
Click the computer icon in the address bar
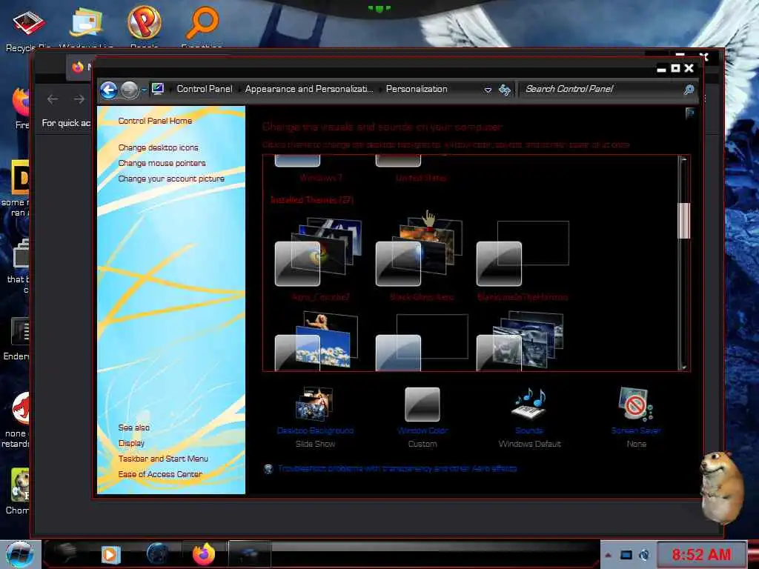[158, 89]
